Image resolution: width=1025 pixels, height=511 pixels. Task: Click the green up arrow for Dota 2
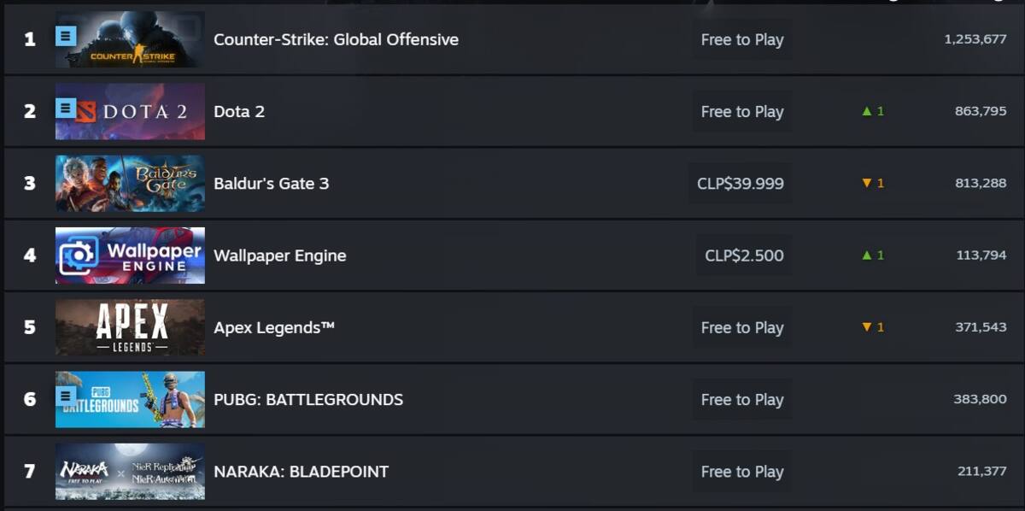(866, 111)
